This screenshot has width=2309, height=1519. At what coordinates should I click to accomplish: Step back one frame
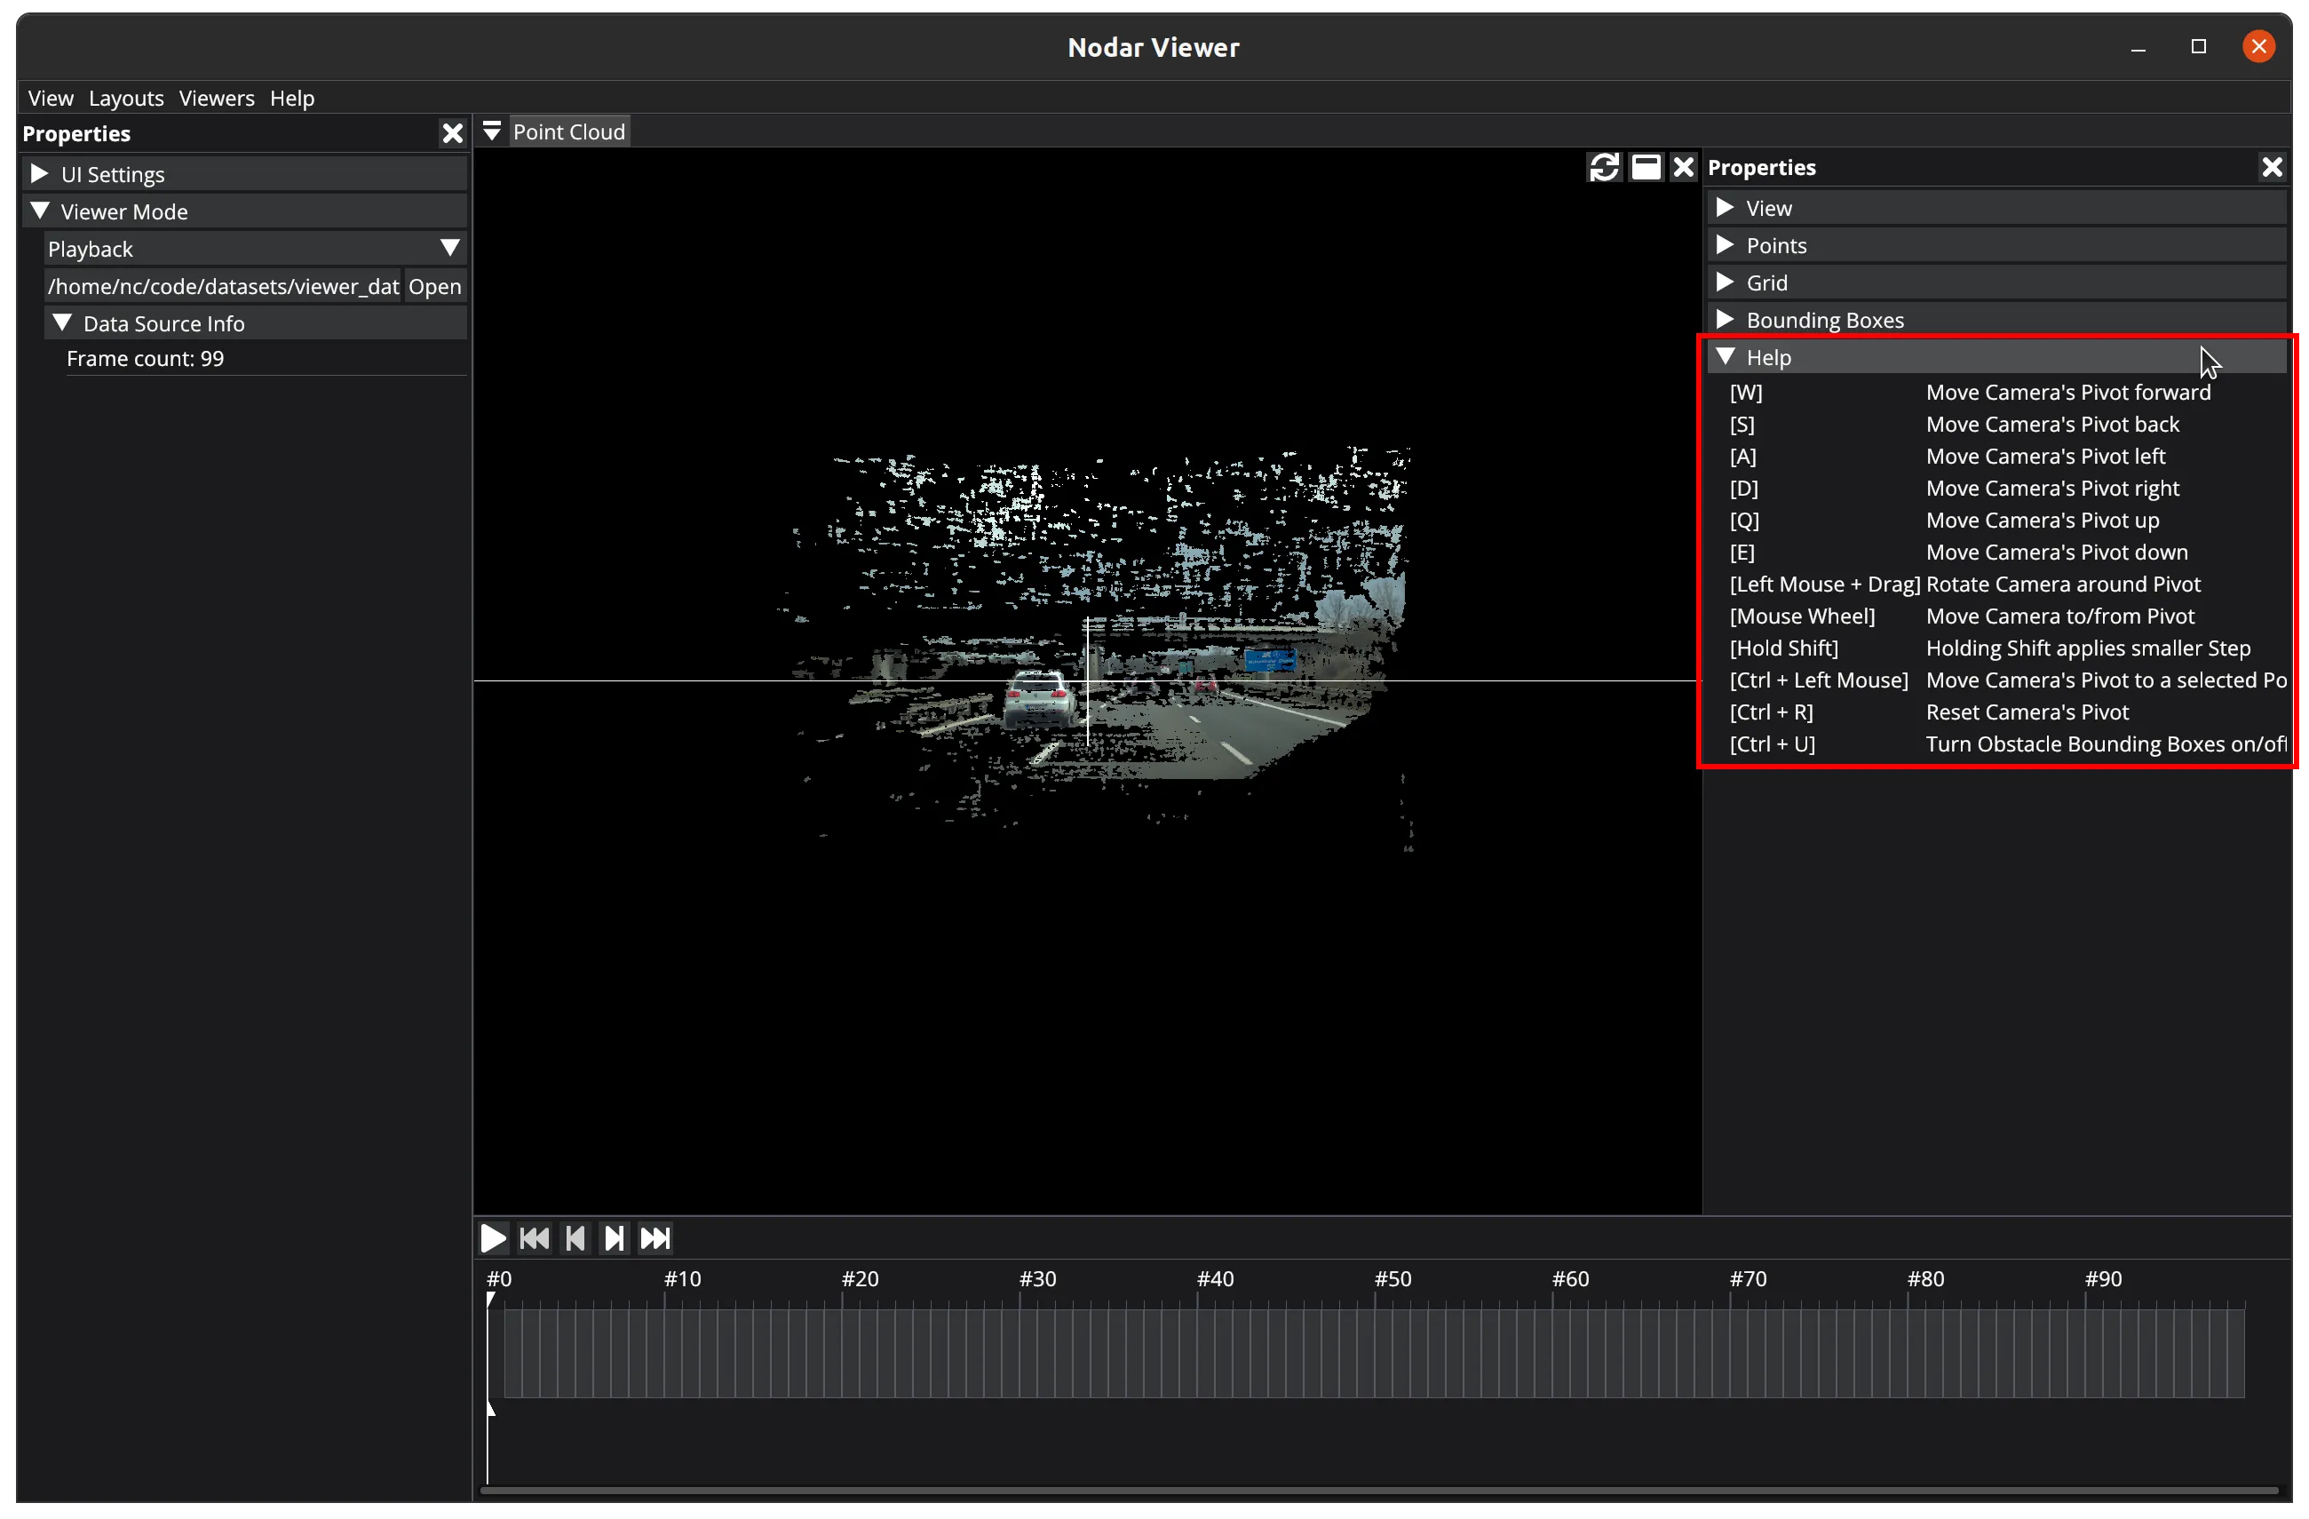(x=575, y=1237)
